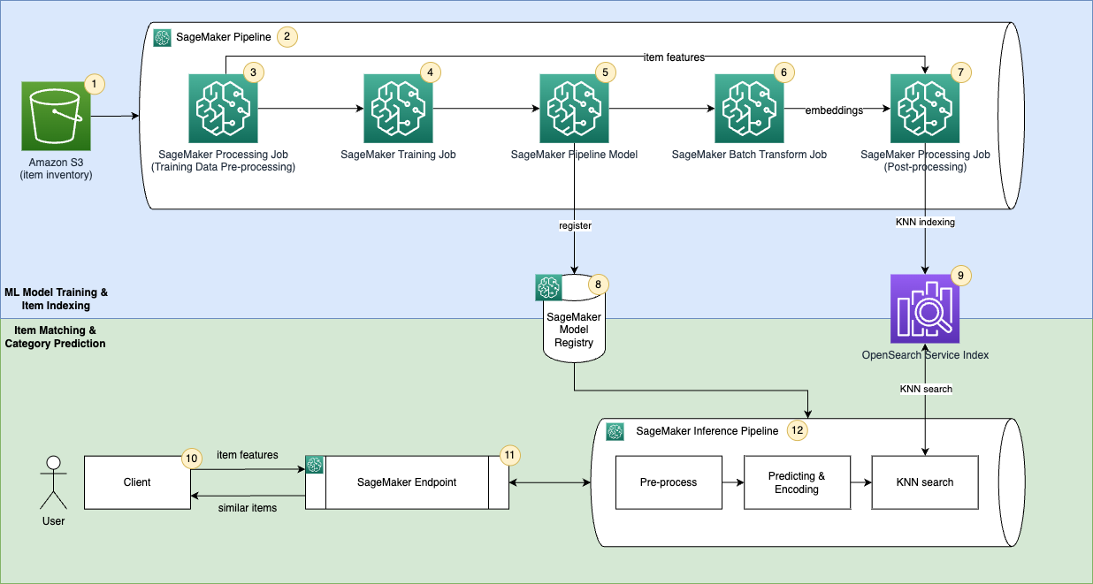The image size is (1093, 584).
Task: Select the Client box
Action: [x=137, y=482]
